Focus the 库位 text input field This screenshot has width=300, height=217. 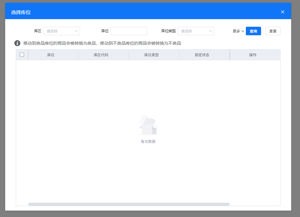click(129, 31)
